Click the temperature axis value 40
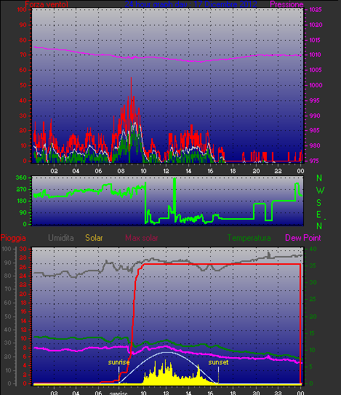This screenshot has width=341, height=395. coord(313,249)
